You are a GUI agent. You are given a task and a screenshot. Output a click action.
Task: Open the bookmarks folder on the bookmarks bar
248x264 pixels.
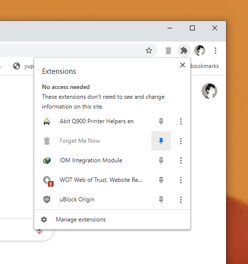[x=205, y=66]
